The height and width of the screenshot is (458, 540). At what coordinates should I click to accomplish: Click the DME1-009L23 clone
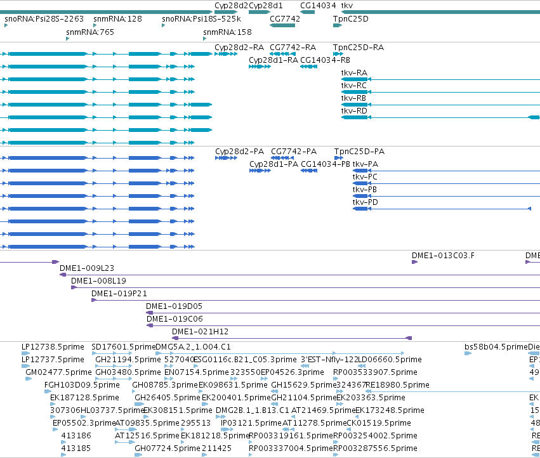[87, 268]
